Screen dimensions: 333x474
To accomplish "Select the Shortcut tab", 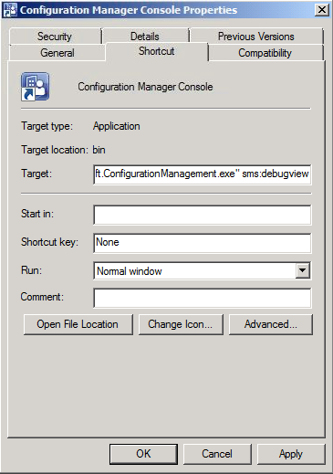I will (x=157, y=51).
